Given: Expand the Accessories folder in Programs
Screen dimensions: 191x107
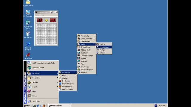Looking at the screenshot, I should tap(68, 73).
